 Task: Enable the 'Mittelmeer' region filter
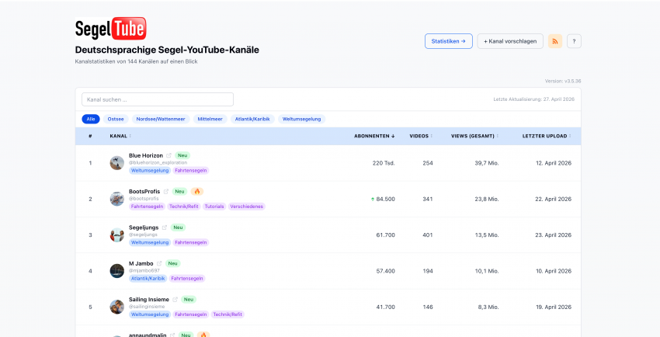click(209, 119)
